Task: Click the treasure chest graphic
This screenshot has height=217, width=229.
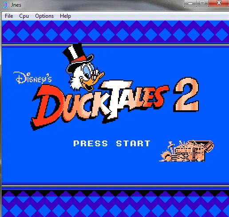Action: [186, 151]
